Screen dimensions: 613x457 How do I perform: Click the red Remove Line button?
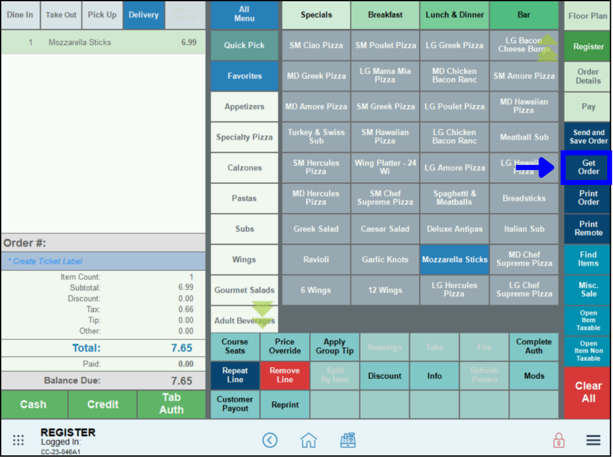[x=284, y=375]
